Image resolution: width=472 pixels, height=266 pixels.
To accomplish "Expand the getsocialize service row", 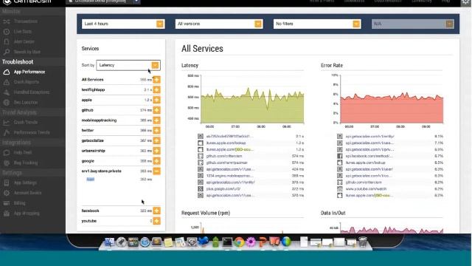I will point(156,140).
